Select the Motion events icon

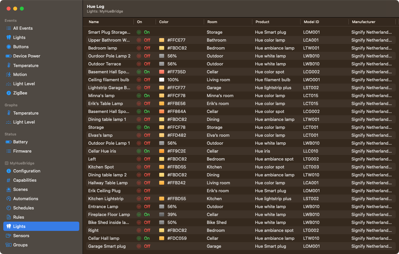20,75
